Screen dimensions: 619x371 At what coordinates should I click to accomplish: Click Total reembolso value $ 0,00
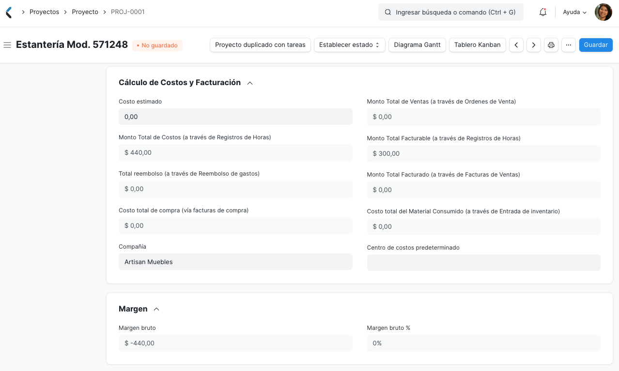pos(235,189)
